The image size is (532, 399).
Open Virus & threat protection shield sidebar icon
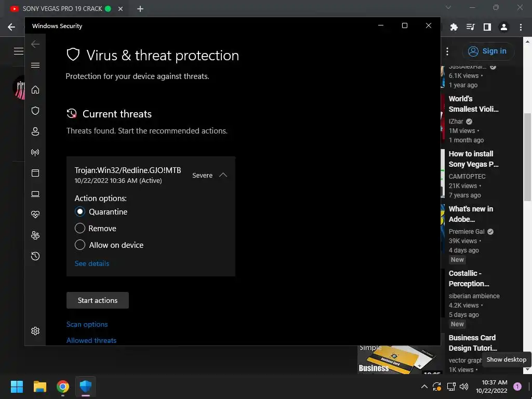tap(35, 111)
